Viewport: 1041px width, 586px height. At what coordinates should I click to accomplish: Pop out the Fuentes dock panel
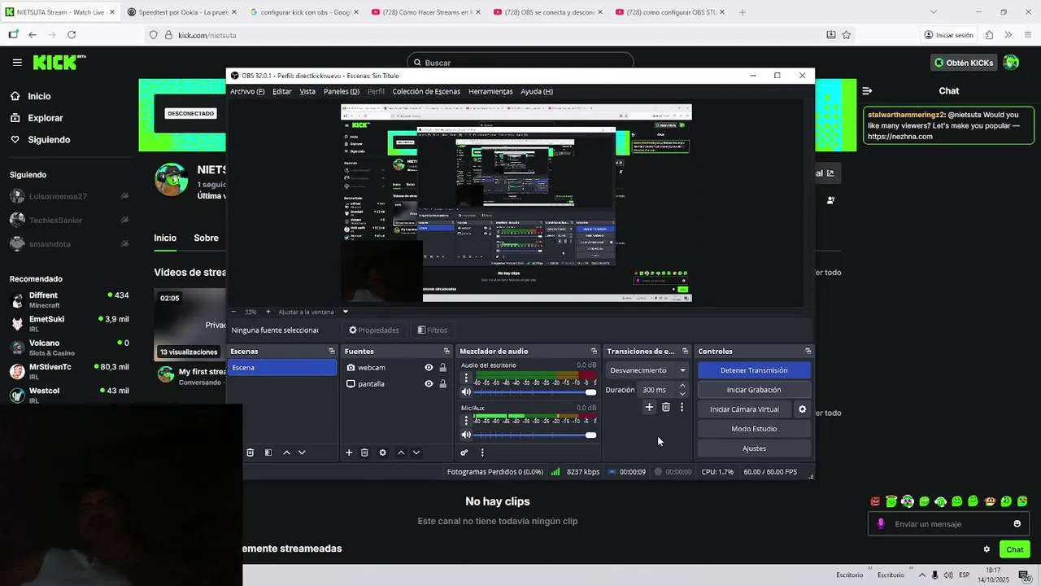pyautogui.click(x=446, y=351)
